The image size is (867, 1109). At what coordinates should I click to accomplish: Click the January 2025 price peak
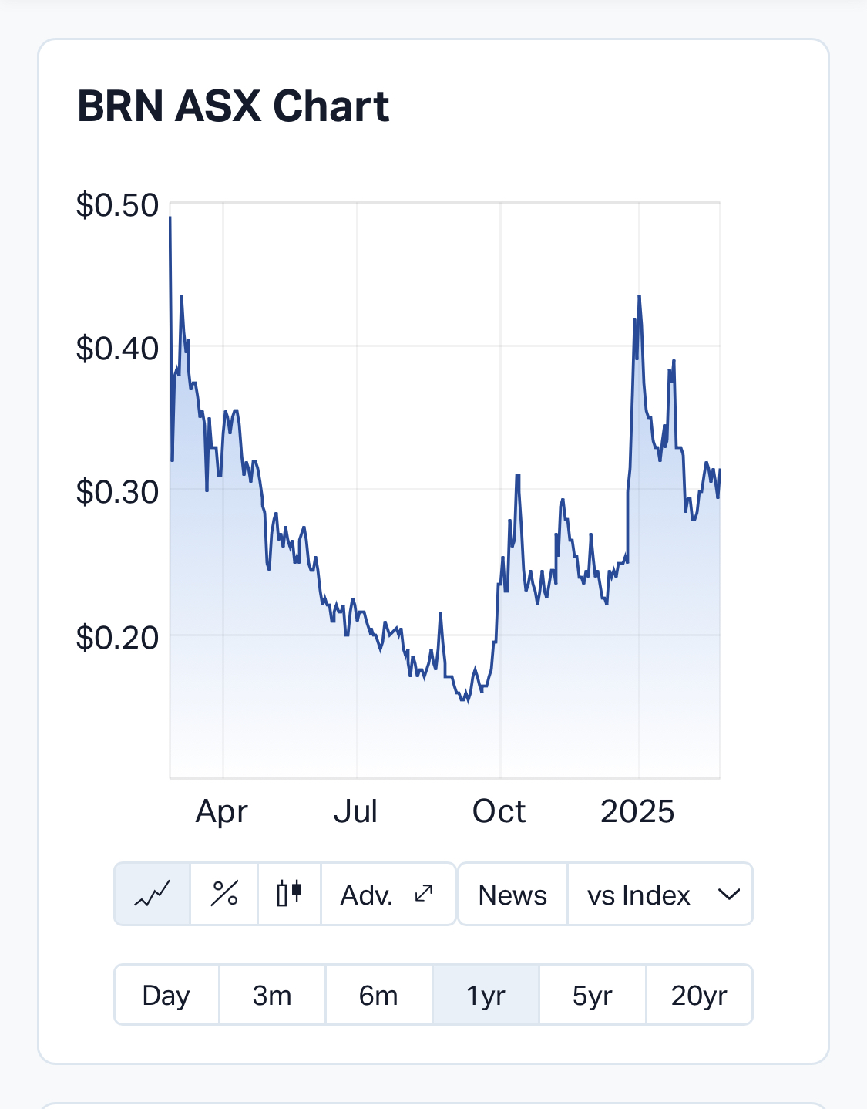(x=639, y=297)
